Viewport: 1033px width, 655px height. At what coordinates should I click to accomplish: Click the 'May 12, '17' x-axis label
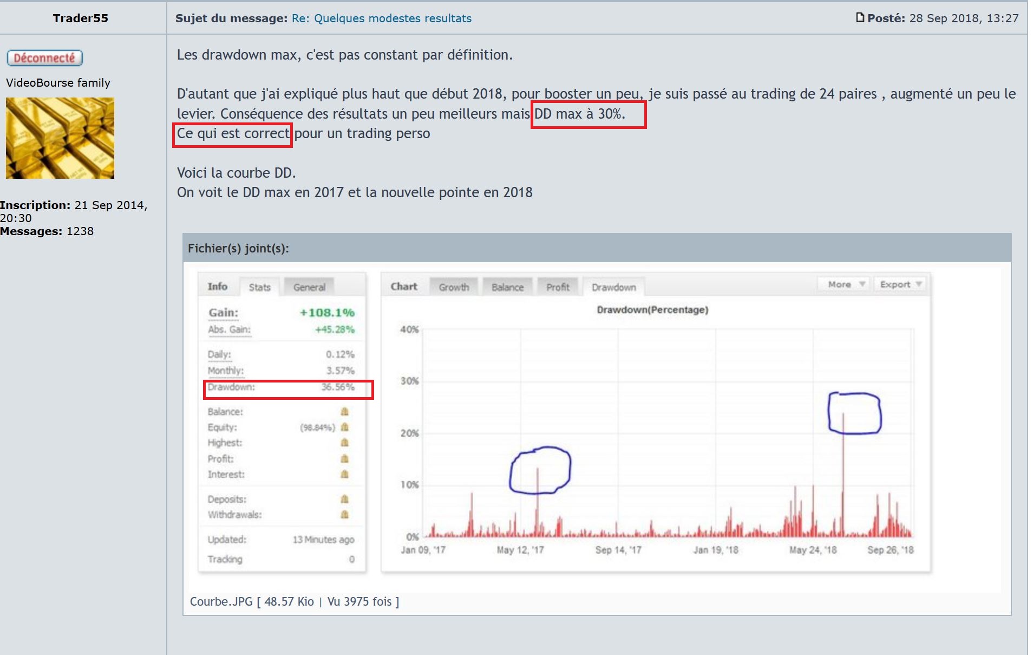coord(520,550)
